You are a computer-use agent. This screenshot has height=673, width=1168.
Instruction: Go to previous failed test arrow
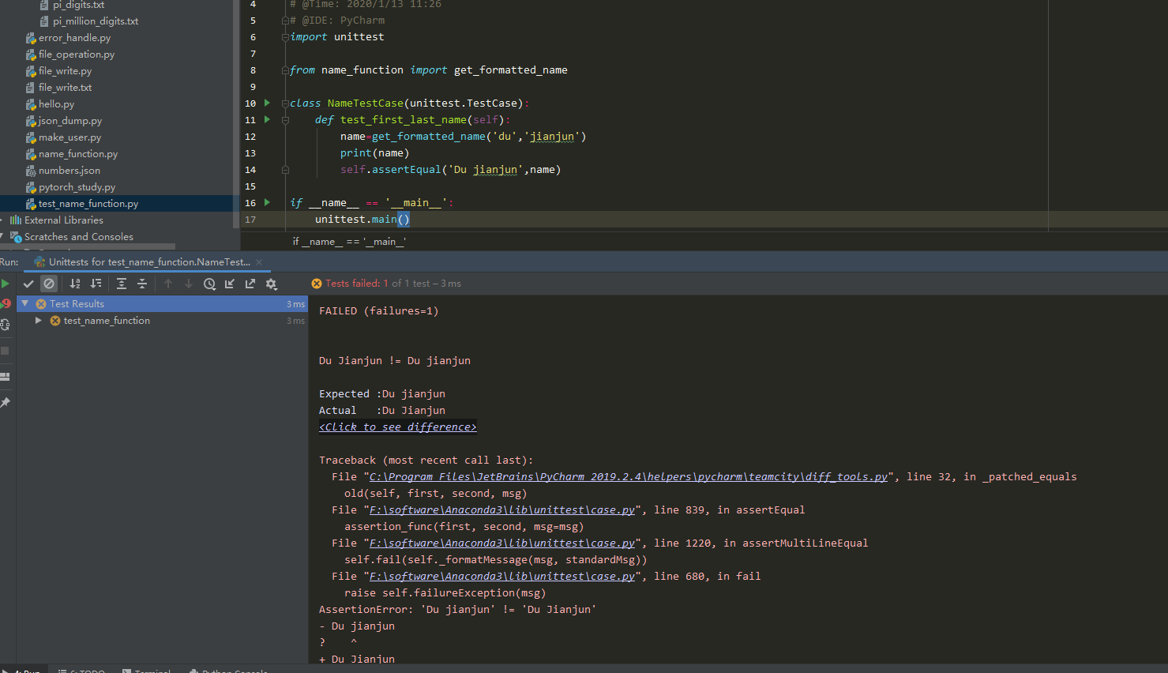click(168, 284)
